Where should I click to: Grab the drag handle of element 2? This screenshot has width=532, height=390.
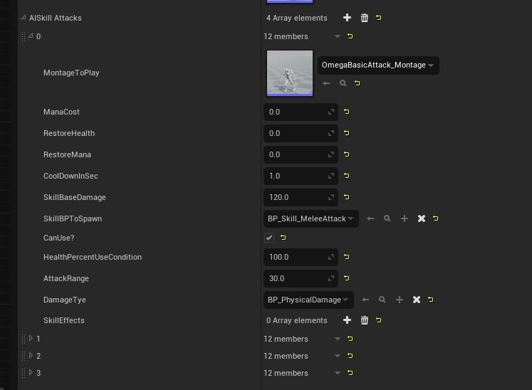24,356
